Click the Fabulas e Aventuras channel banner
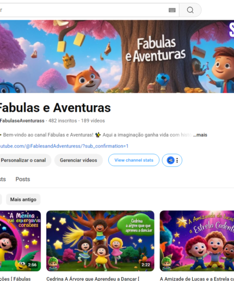Viewport: 234px width, 281px height. (117, 57)
